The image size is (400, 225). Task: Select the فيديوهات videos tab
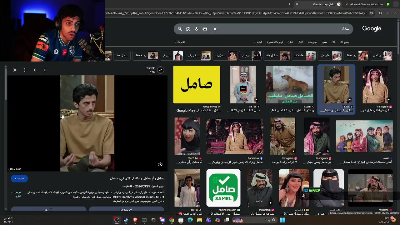coord(312,42)
